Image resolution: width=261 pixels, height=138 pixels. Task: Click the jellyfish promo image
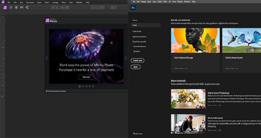[x=86, y=56]
